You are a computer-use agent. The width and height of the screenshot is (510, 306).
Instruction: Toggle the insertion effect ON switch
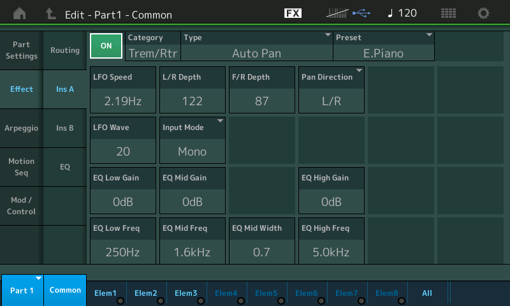(x=106, y=45)
